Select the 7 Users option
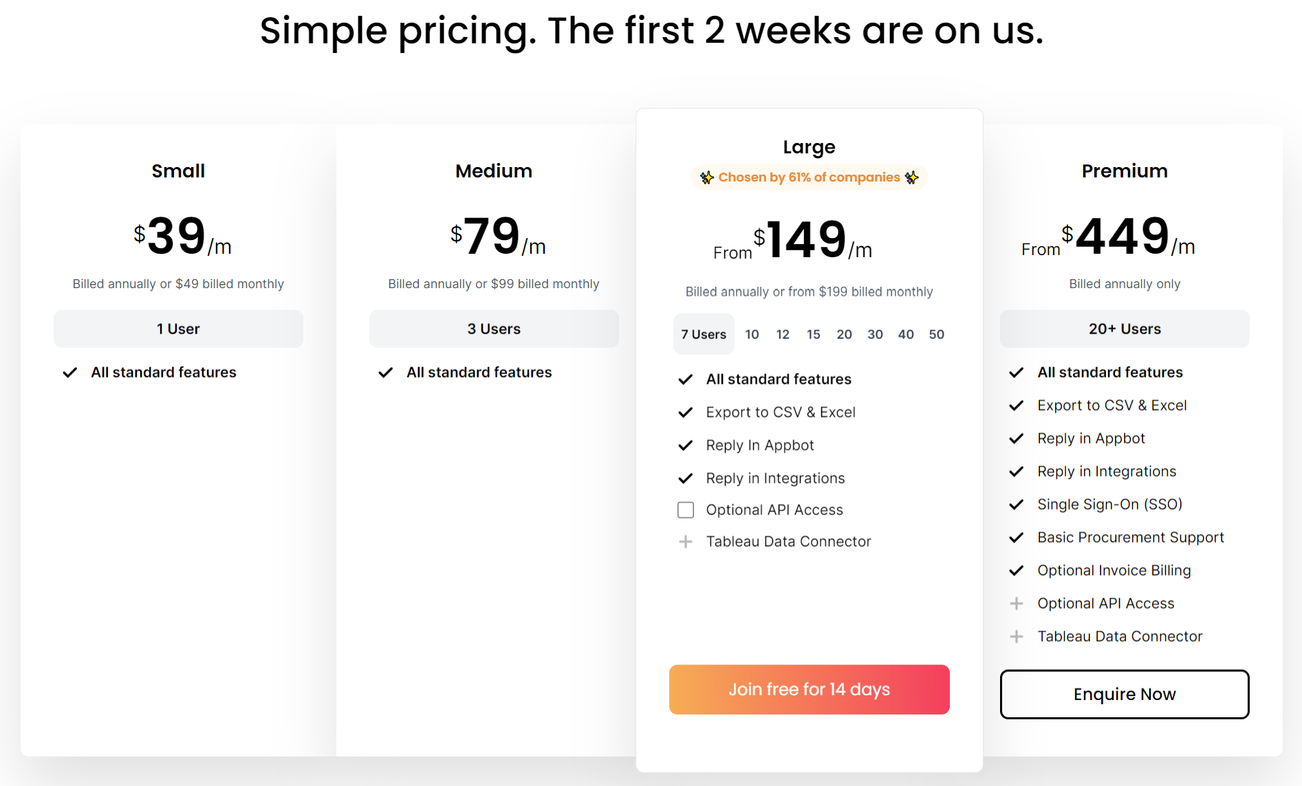This screenshot has width=1302, height=786. (x=704, y=334)
